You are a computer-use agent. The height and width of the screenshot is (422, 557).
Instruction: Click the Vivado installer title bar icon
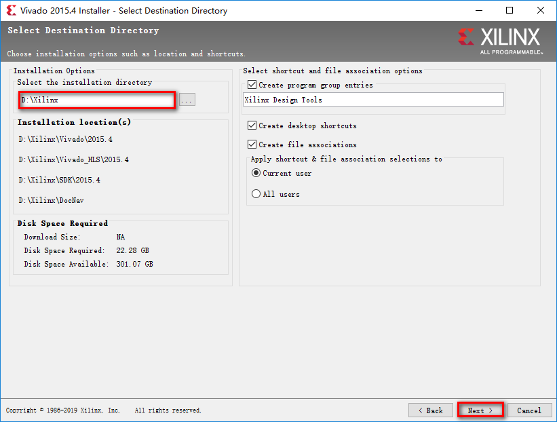click(x=12, y=10)
